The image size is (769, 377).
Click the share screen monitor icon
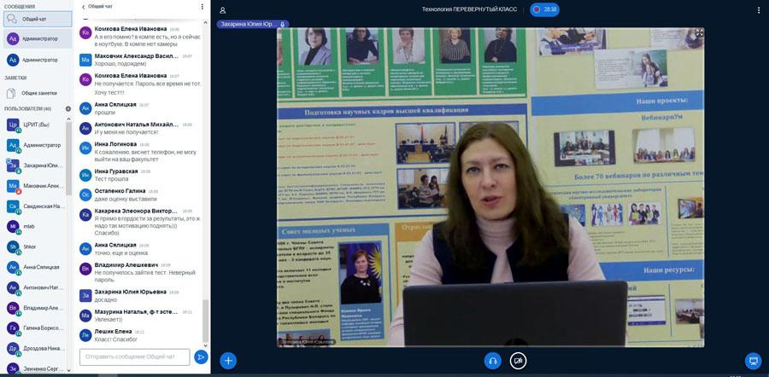tap(753, 361)
